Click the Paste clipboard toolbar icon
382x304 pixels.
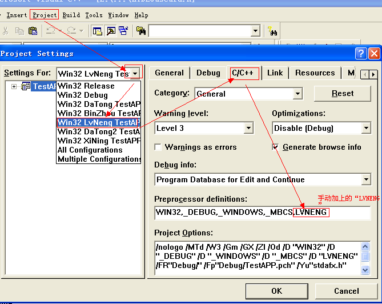[x=33, y=31]
